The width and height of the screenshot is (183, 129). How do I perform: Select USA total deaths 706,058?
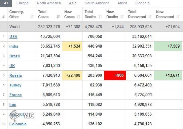point(95,37)
